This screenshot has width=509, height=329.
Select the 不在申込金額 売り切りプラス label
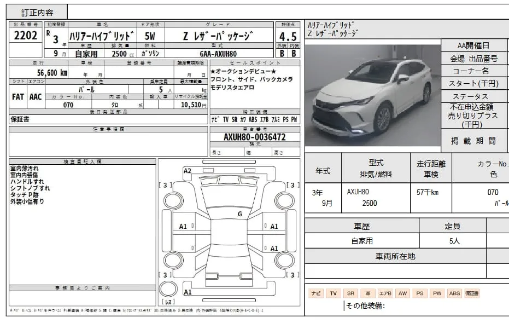[473, 116]
